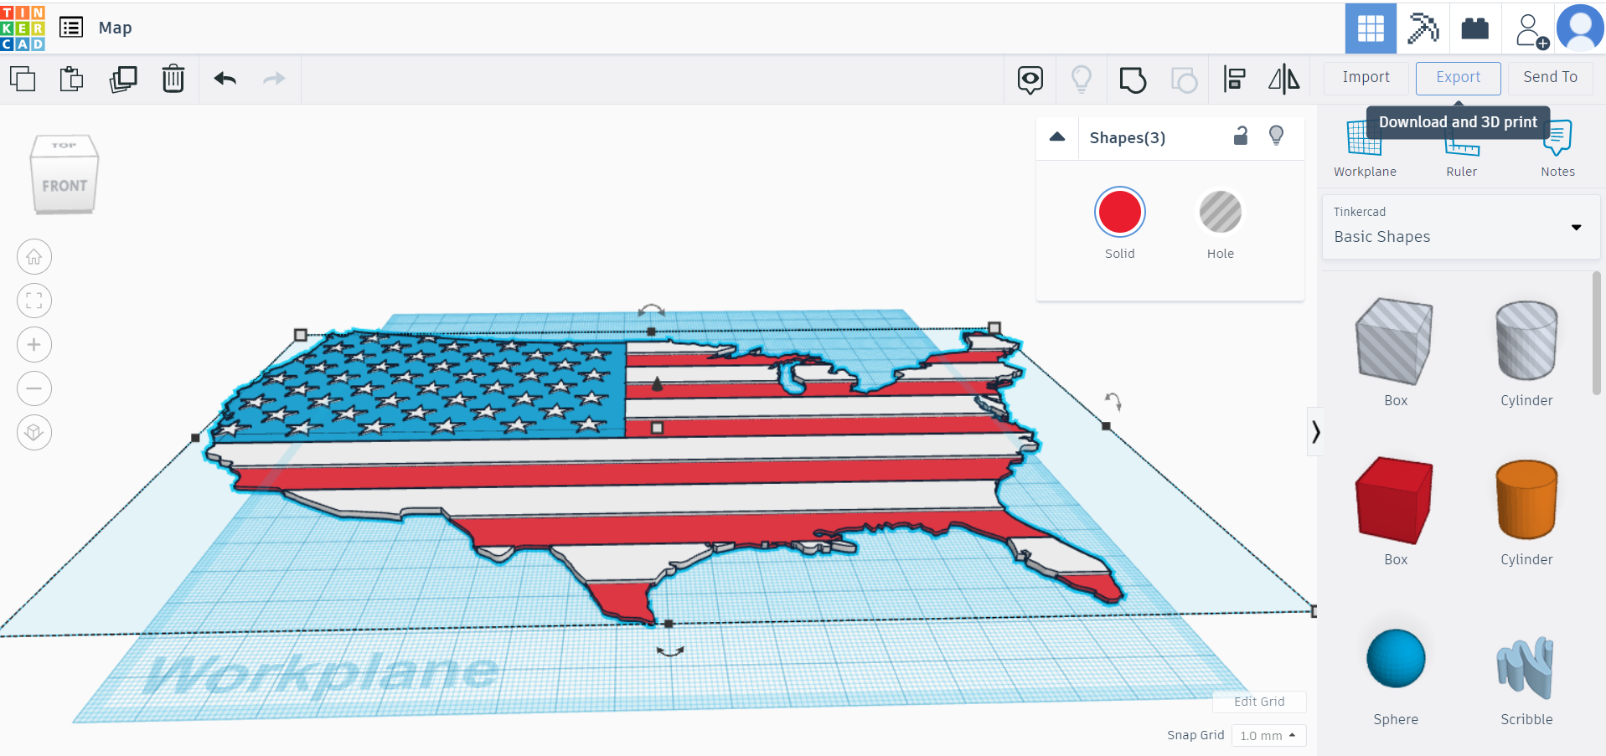Switch to Bricks mode
Viewport: 1606px width, 756px height.
pyautogui.click(x=1475, y=28)
